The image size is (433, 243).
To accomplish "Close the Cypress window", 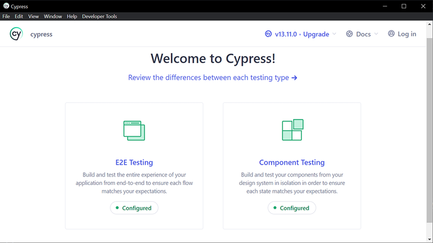I will (423, 6).
